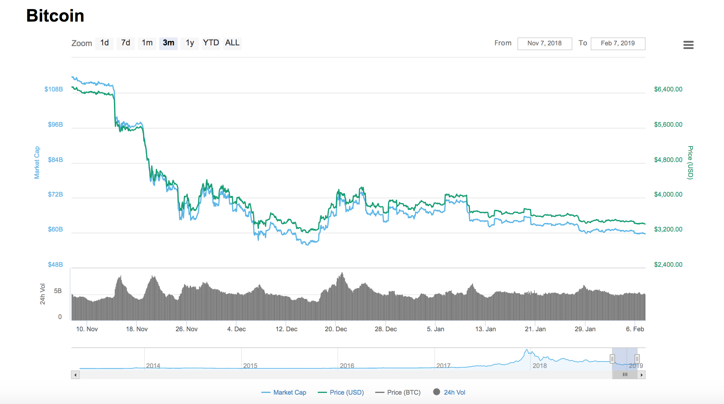Click the 2018 marker in navigator
Viewport: 724px width, 404px height.
(540, 365)
